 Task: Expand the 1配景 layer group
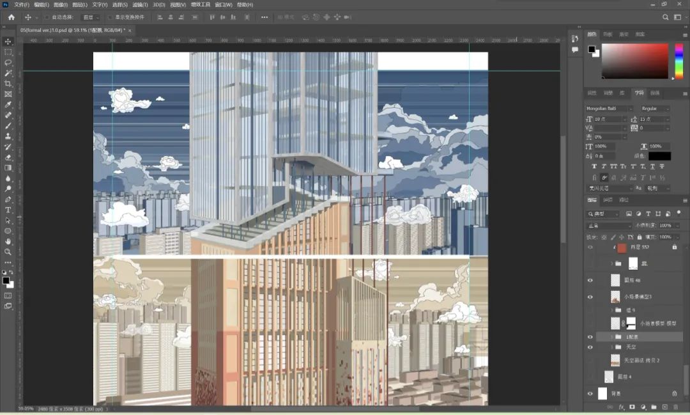coord(611,337)
